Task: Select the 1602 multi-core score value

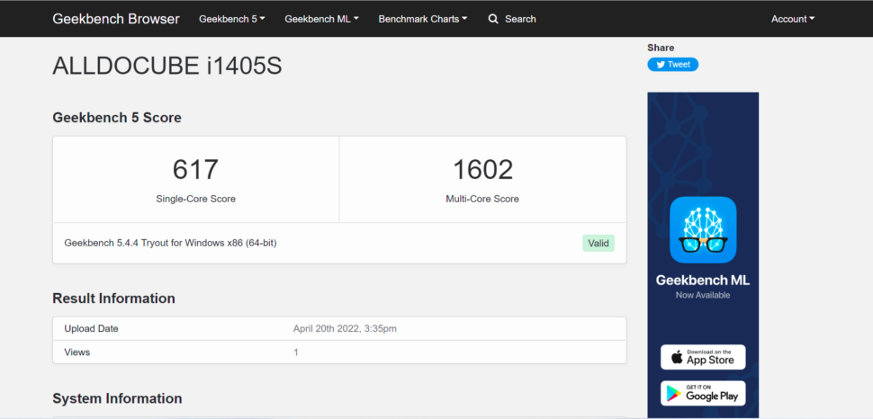Action: click(x=482, y=170)
